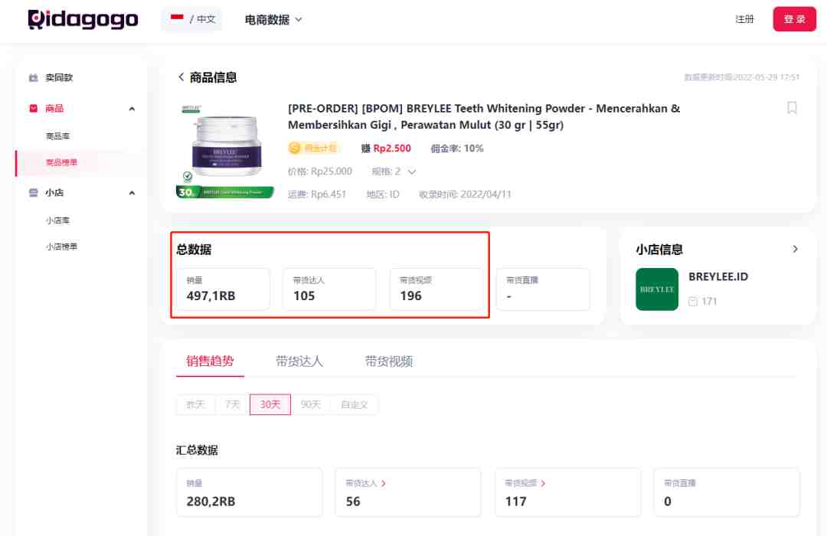
Task: Select 商品榜单 in the sidebar
Action: click(x=61, y=162)
